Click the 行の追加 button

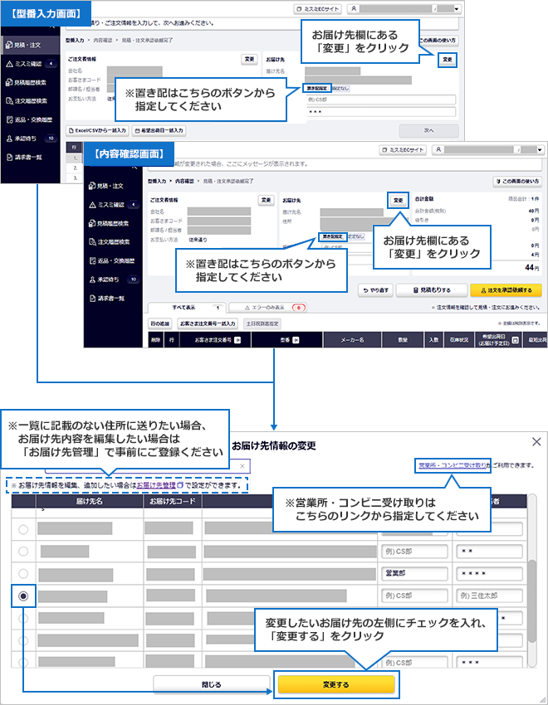(x=159, y=323)
